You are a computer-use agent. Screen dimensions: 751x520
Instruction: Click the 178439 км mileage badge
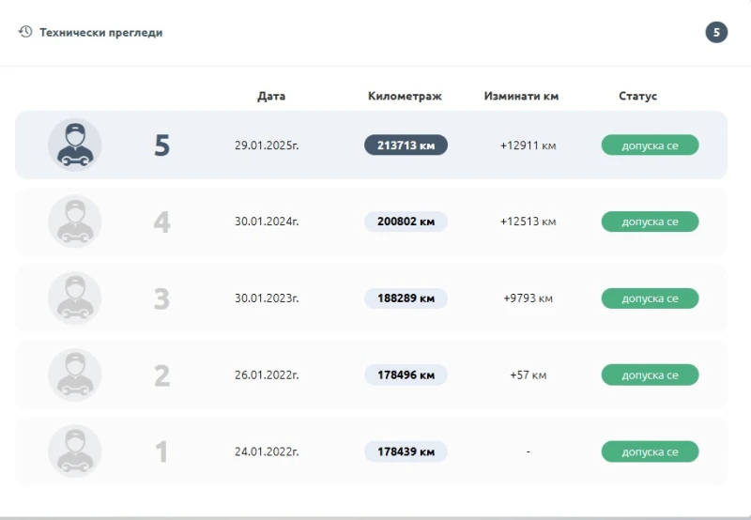[406, 451]
